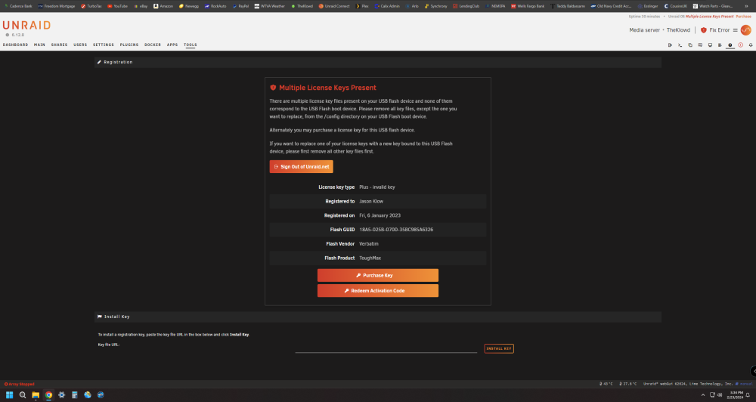Click the red shield icon beside Fix Error
Screen dimensions: 756x402
point(703,30)
